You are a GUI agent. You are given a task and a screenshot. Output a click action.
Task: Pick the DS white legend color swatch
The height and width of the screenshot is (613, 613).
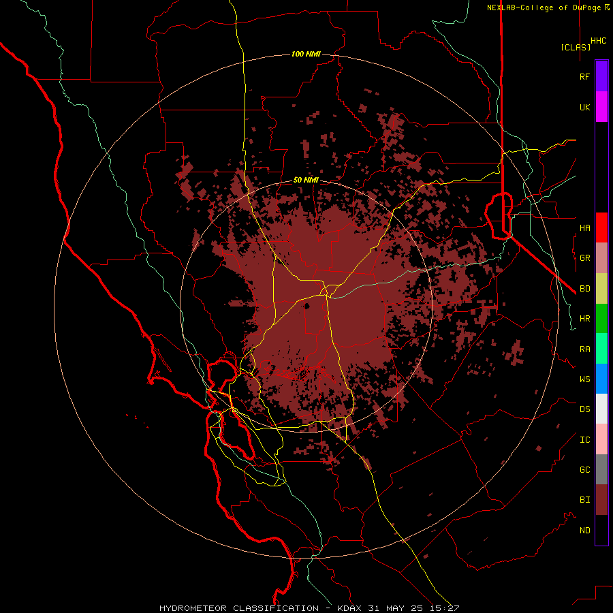click(601, 409)
